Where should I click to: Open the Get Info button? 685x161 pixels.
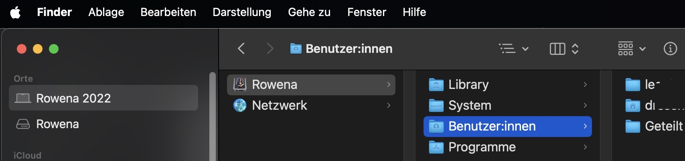pos(670,49)
